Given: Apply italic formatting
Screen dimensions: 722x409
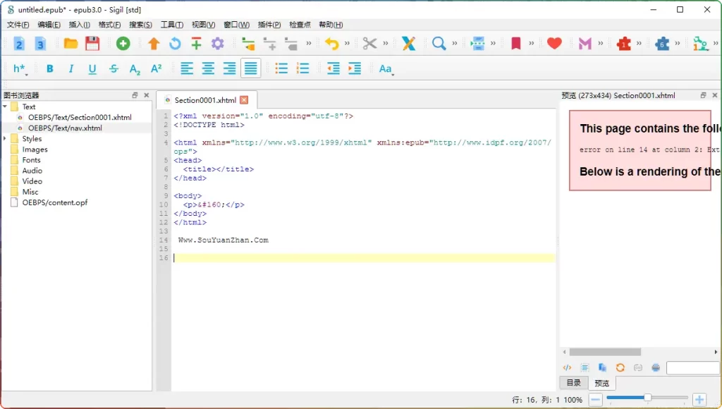Looking at the screenshot, I should 71,68.
